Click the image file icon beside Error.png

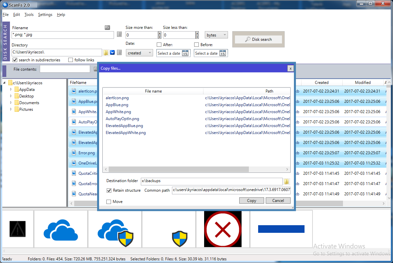[73, 153]
